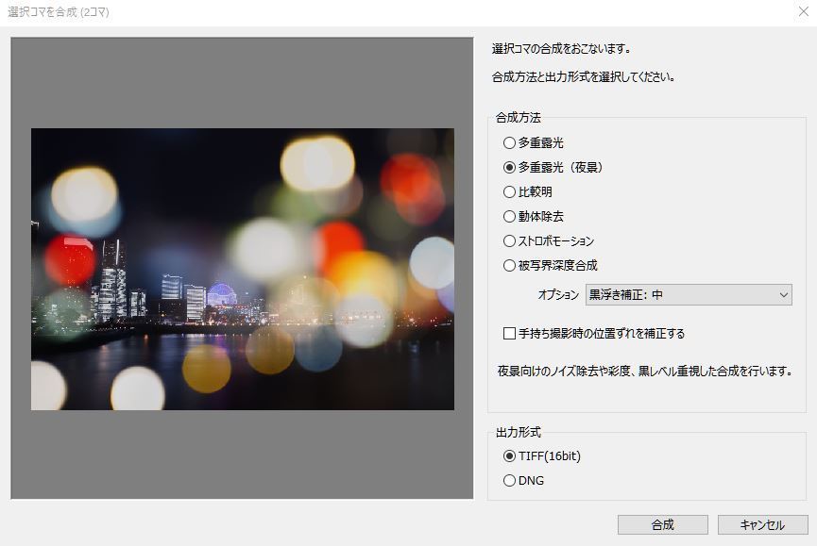Click the オプション label text

point(558,295)
